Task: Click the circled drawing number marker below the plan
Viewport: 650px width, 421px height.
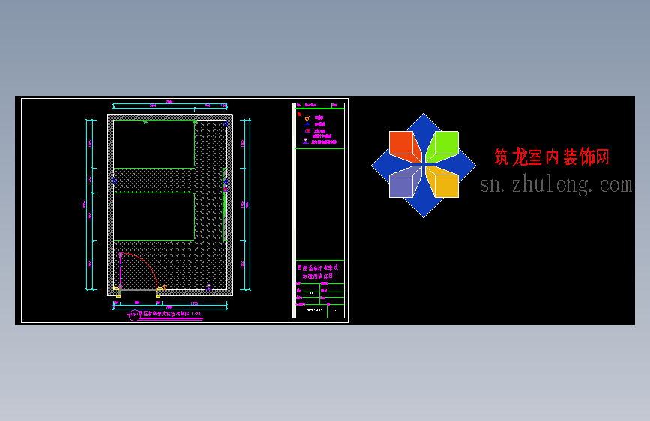Action: [x=134, y=316]
